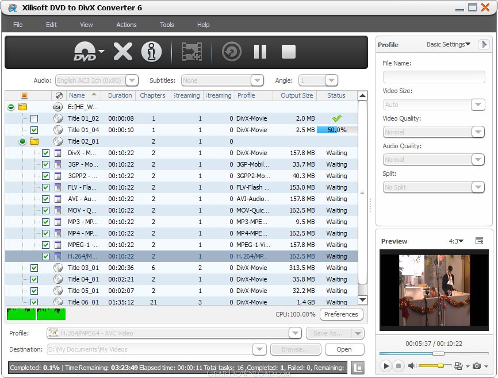
Task: Click the list scrollbar down arrow
Action: pos(362,300)
